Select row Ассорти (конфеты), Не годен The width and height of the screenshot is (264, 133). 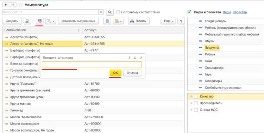pos(93,44)
